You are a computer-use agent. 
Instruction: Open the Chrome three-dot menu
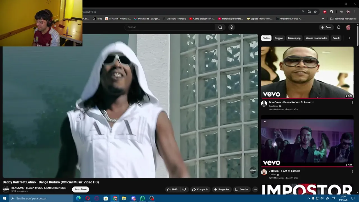pos(355,12)
